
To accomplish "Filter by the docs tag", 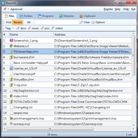I will click(x=21, y=28).
